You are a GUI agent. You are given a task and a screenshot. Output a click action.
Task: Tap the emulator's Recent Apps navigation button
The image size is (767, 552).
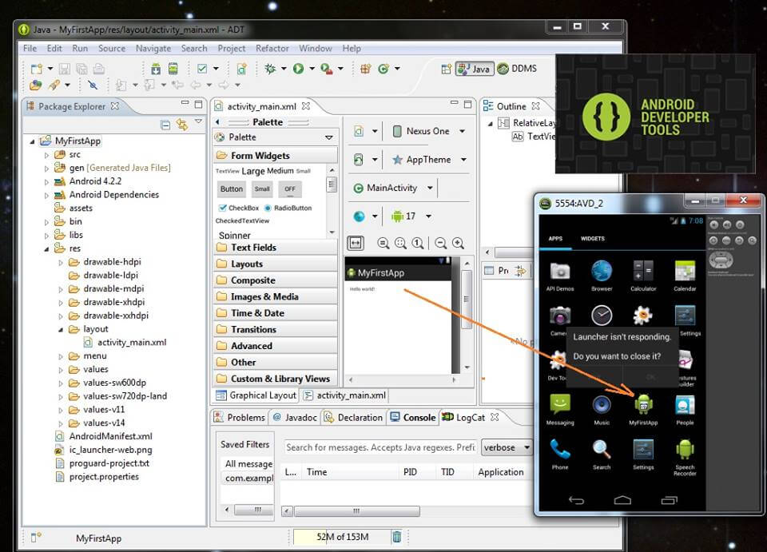click(x=670, y=500)
